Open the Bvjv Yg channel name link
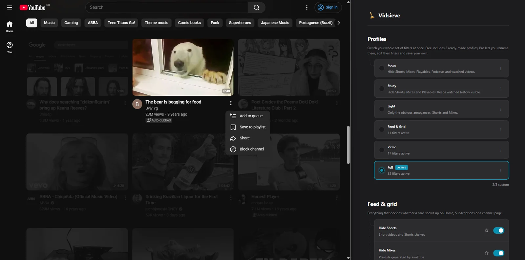Screen dimensions: 525x260 point(152,108)
